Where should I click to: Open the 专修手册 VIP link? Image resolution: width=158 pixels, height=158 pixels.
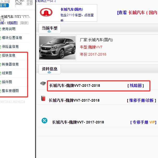point(143,122)
